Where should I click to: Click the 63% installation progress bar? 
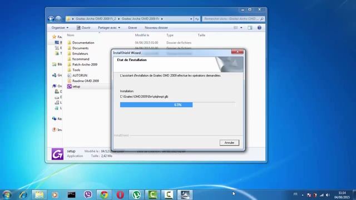click(x=177, y=105)
